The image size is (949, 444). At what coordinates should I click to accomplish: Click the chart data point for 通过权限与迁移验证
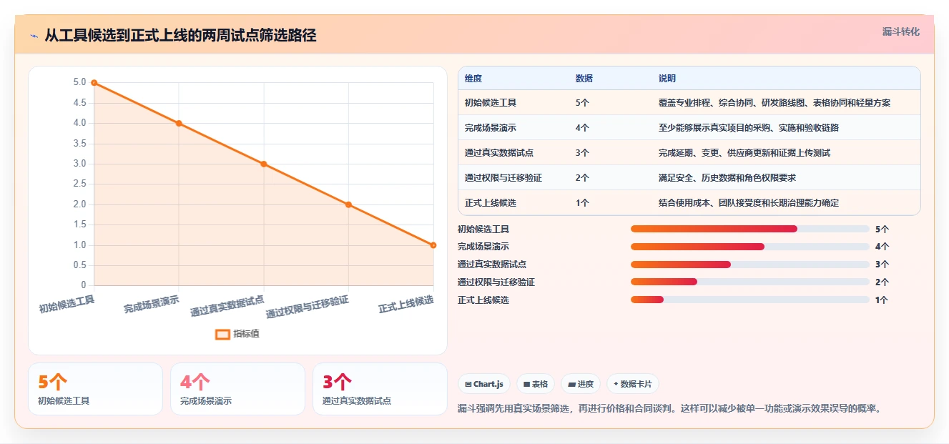[x=348, y=204]
